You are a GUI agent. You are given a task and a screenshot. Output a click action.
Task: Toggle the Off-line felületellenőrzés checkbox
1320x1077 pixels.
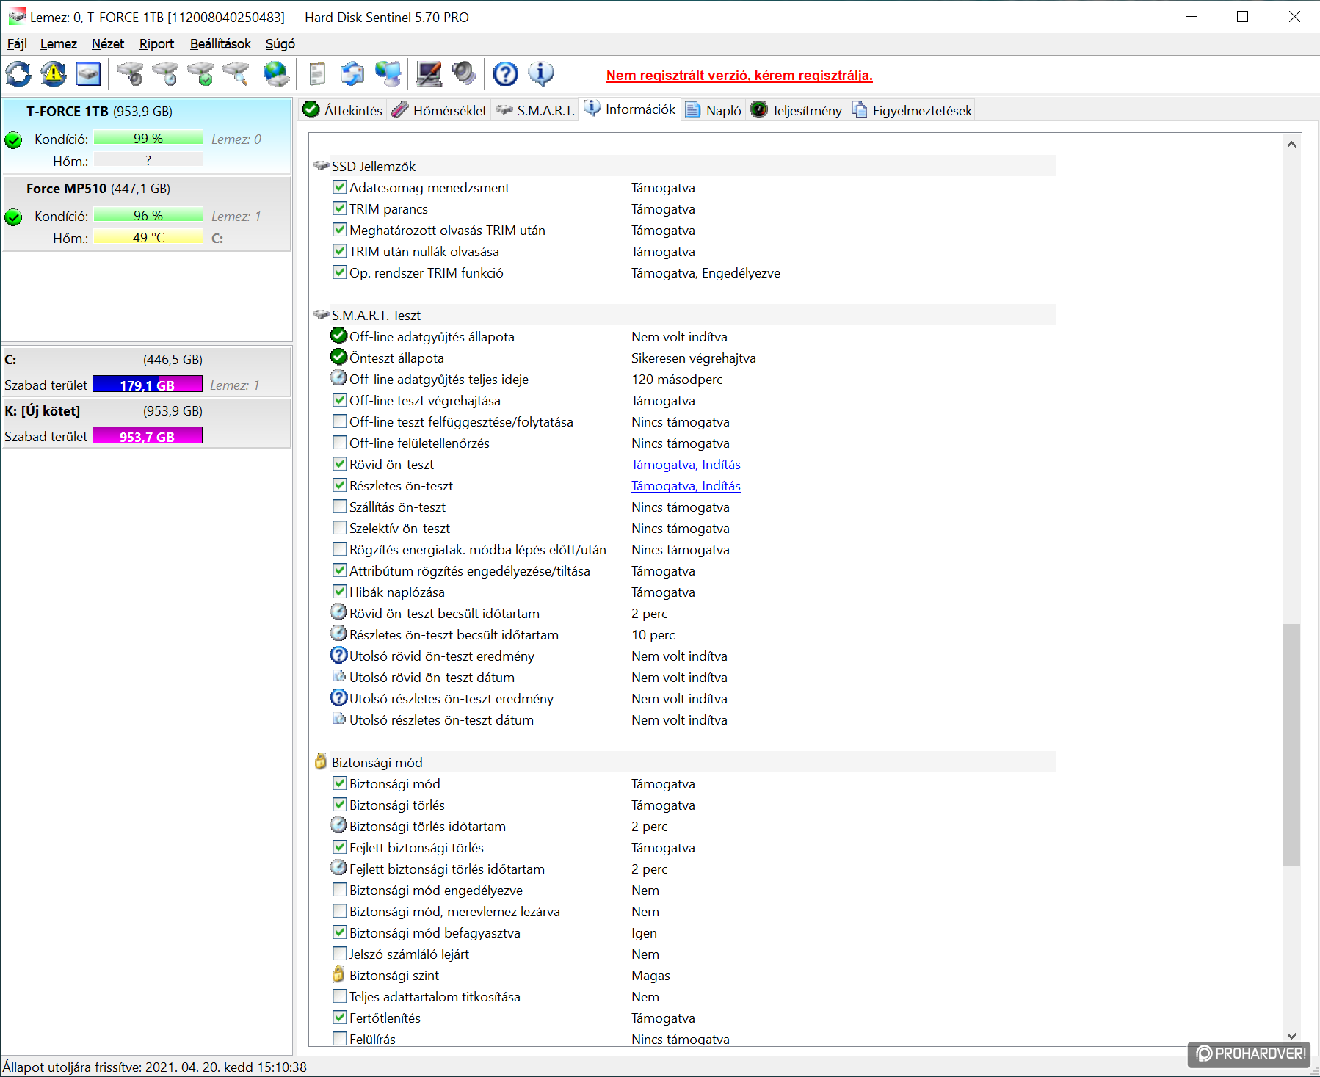339,443
